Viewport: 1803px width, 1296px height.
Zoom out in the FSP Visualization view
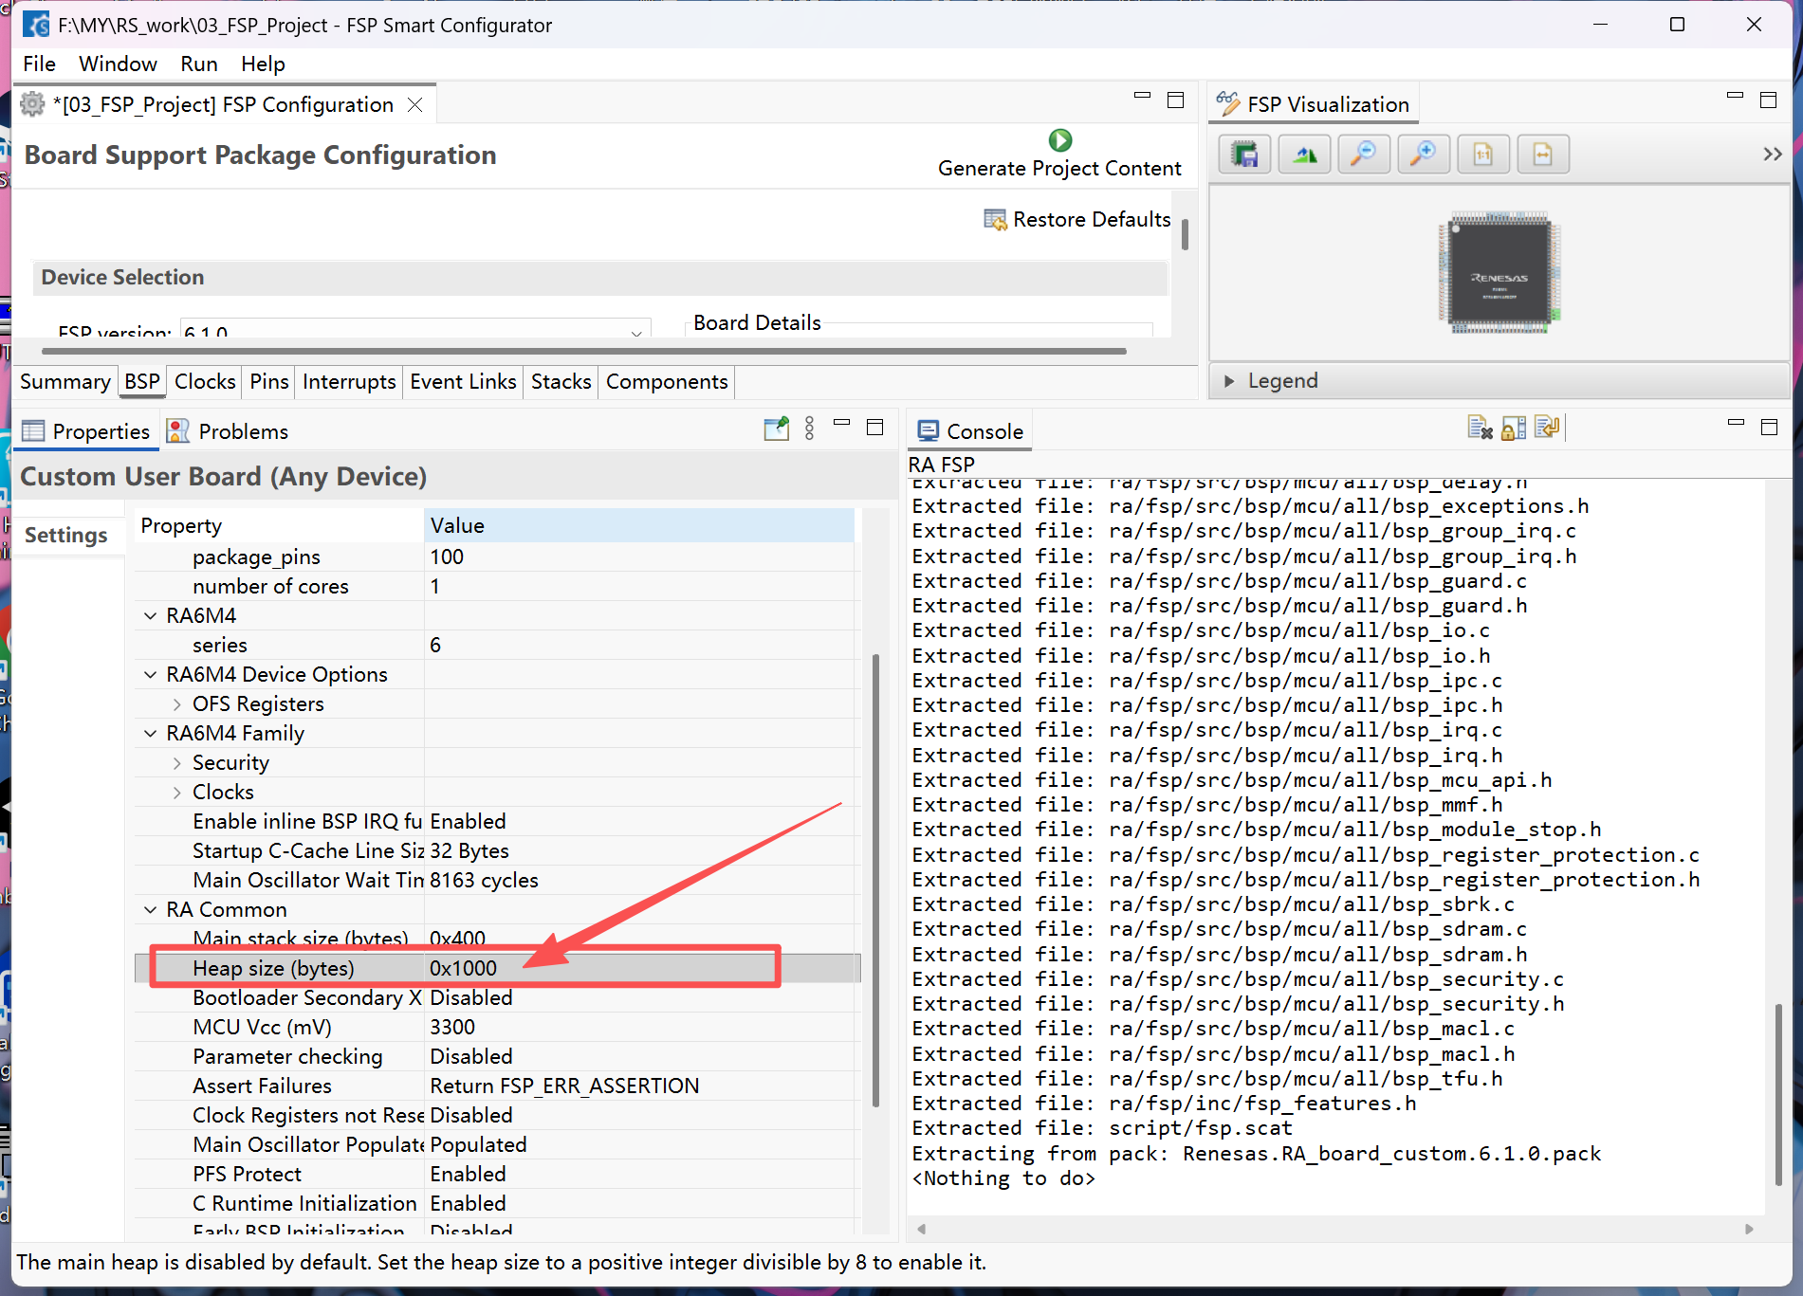1363,155
